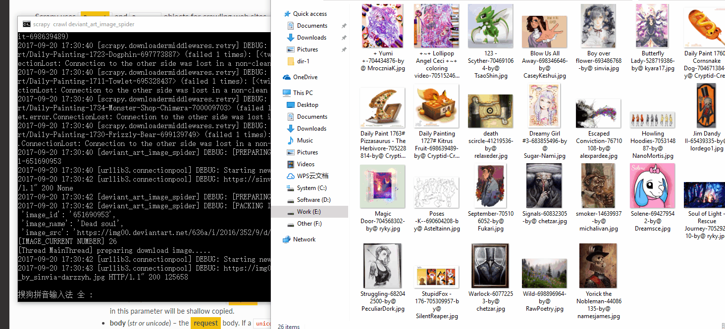This screenshot has width=725, height=329.
Task: Click file name starting 'Solene-69427954'
Action: (653, 221)
